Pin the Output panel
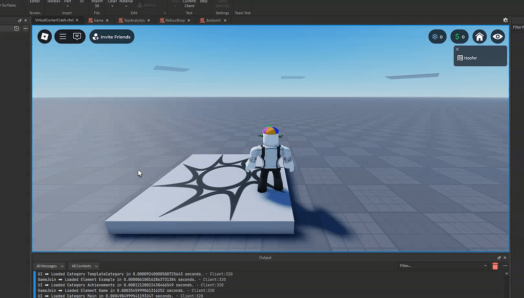This screenshot has height=298, width=524. [499, 258]
